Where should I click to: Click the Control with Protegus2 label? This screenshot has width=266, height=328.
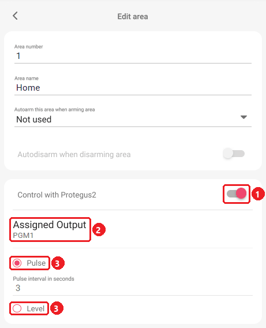click(x=57, y=195)
